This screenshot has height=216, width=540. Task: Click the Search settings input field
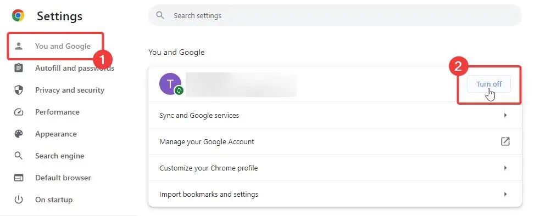tap(335, 15)
